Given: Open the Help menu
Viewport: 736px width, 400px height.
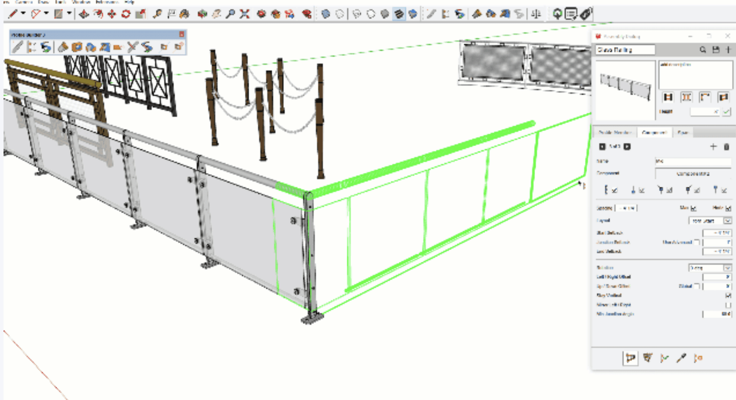Looking at the screenshot, I should click(129, 2).
